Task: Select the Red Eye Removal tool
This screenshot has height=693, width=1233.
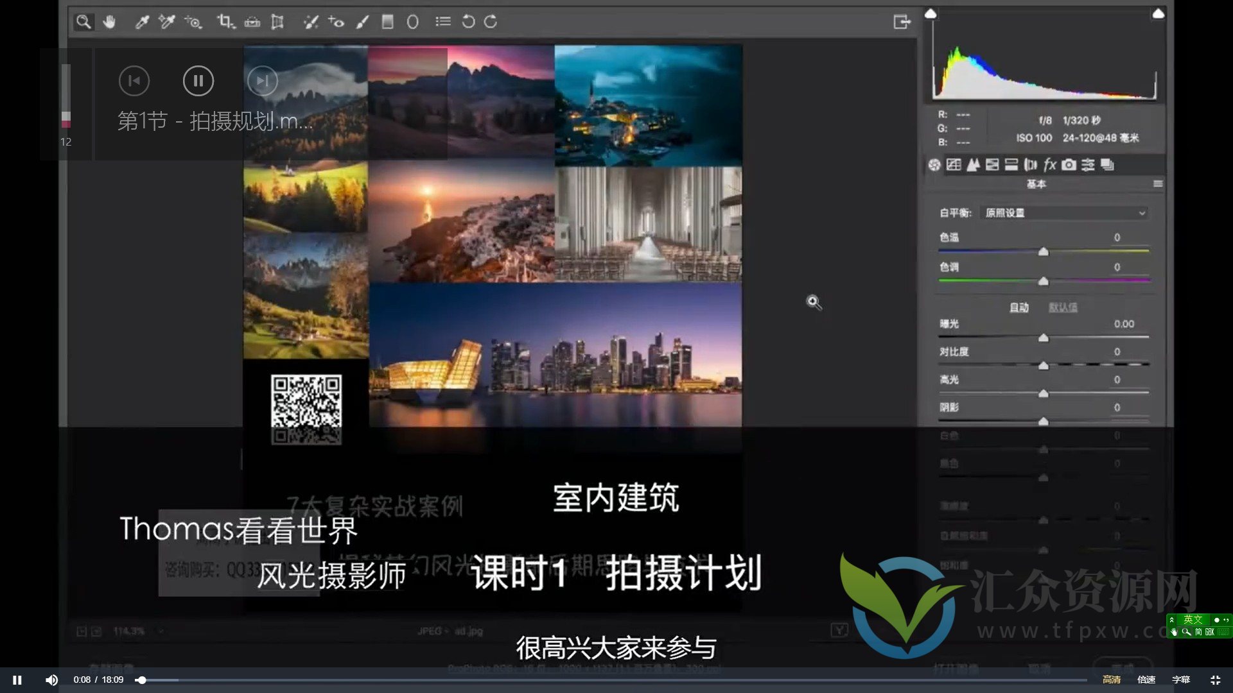Action: point(337,22)
